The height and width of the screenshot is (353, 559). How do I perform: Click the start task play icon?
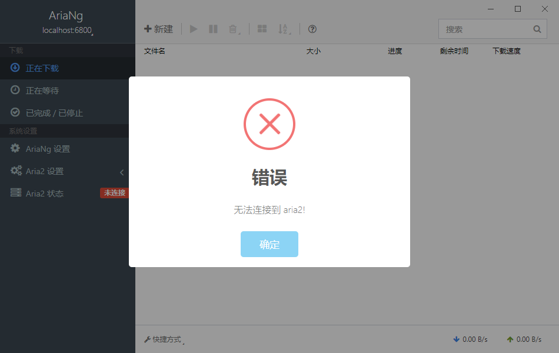coord(194,29)
